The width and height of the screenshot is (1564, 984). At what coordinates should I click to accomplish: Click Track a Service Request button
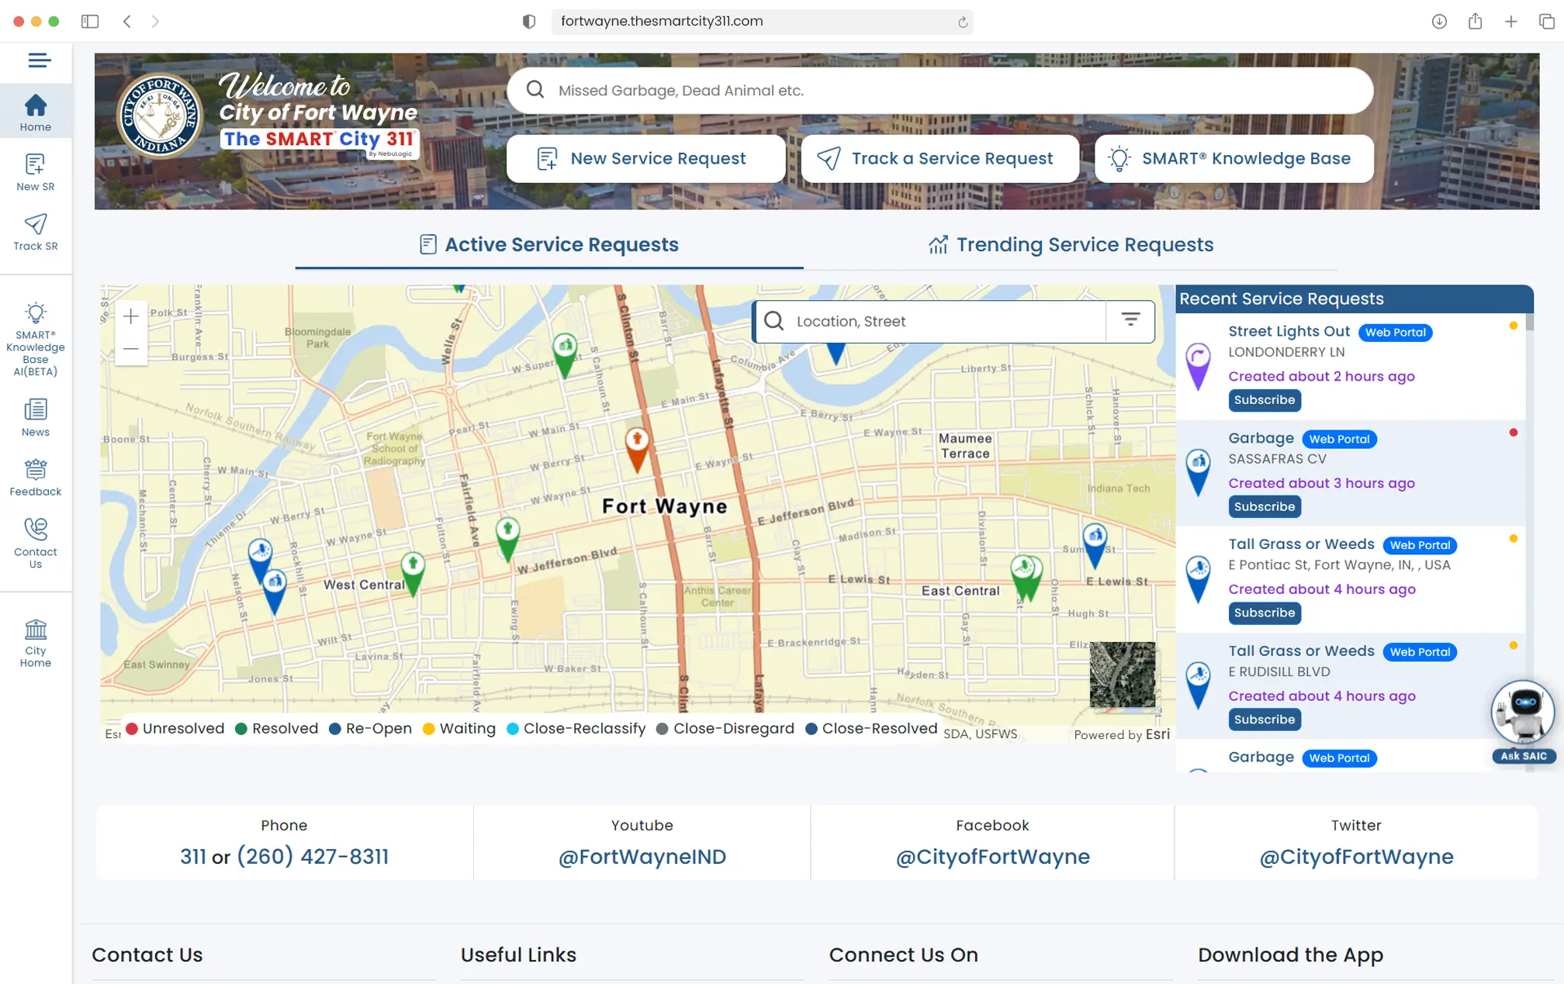pos(939,158)
